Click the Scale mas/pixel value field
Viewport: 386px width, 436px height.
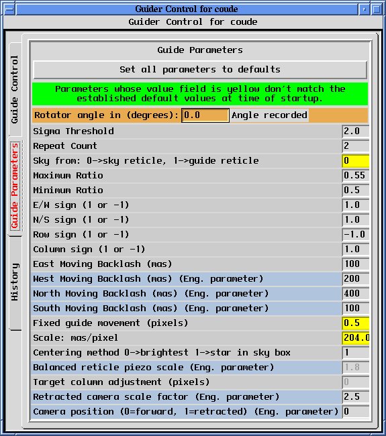click(355, 337)
